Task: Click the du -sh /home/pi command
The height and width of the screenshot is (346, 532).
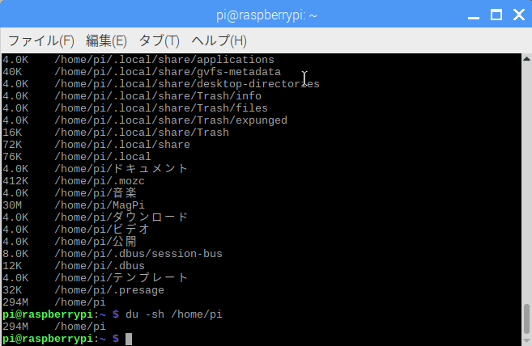Action: click(174, 314)
